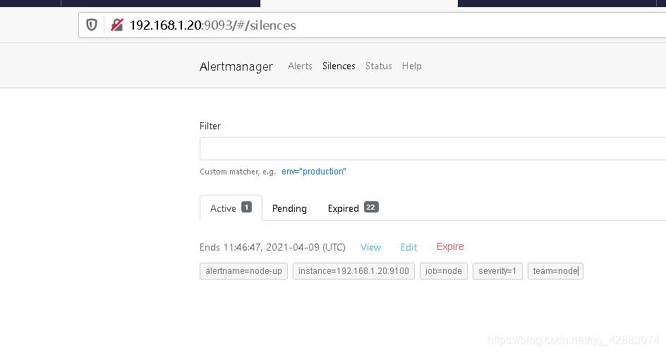This screenshot has width=666, height=353.
Task: Click the Expired count badge 22
Action: tap(371, 208)
